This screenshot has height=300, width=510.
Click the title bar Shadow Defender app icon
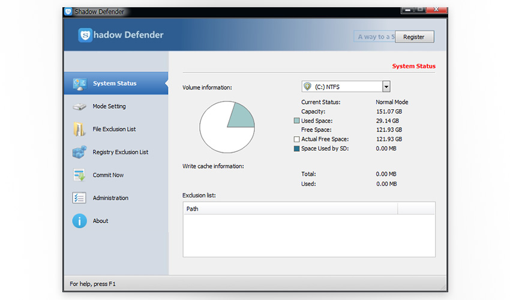click(x=68, y=12)
